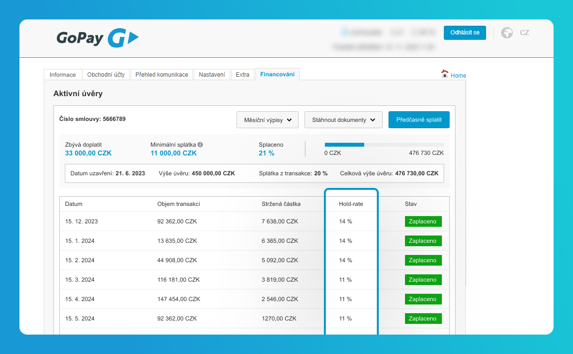
Task: Expand the Stáhnout dokumenty dropdown
Action: tap(343, 120)
